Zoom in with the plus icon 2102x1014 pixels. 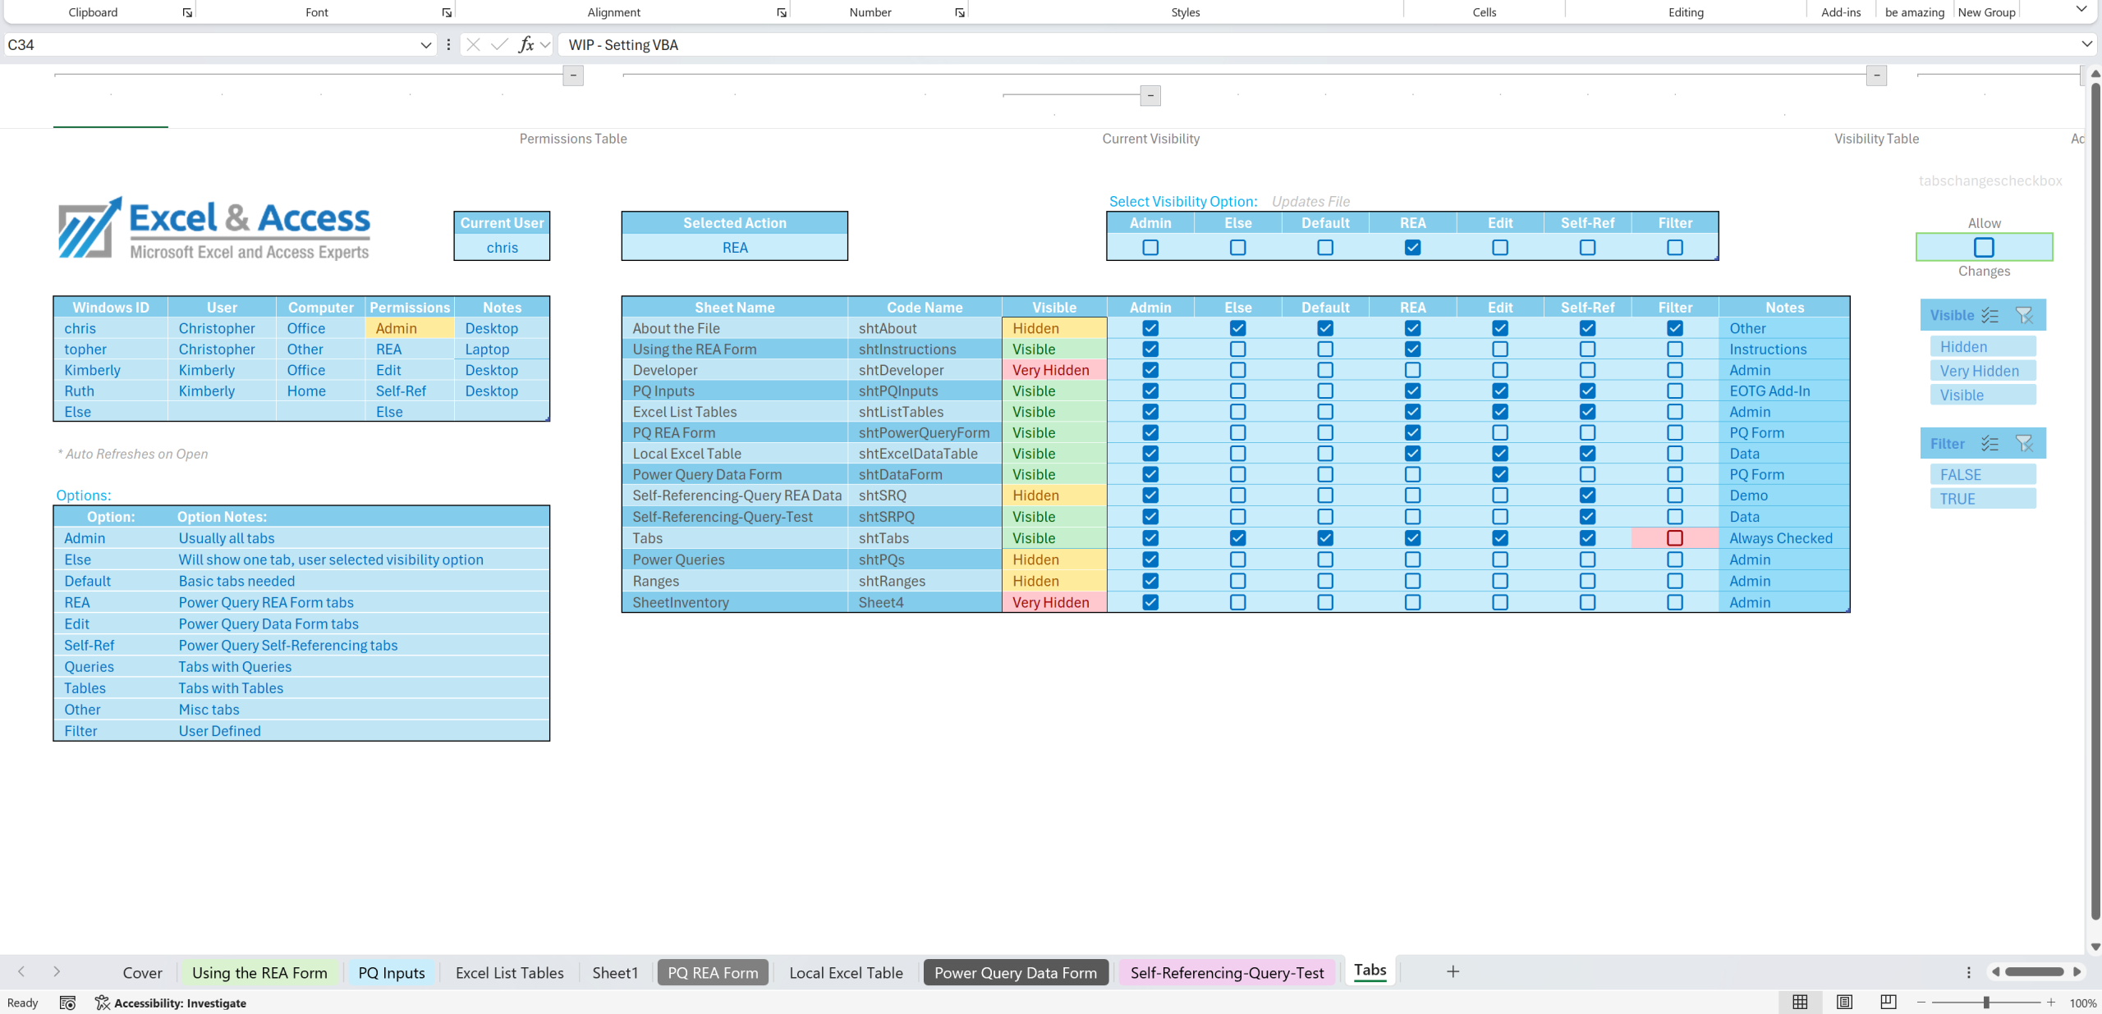pos(2051,1003)
